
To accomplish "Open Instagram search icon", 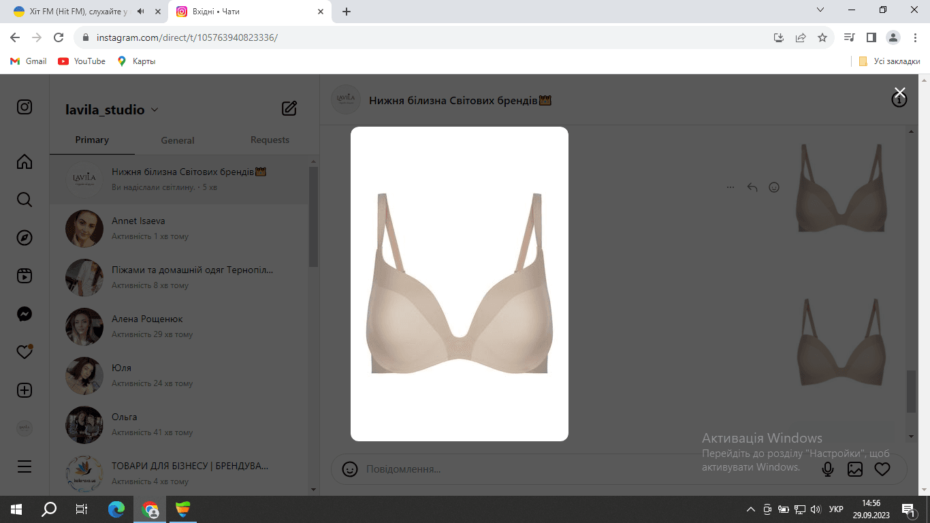I will click(25, 200).
